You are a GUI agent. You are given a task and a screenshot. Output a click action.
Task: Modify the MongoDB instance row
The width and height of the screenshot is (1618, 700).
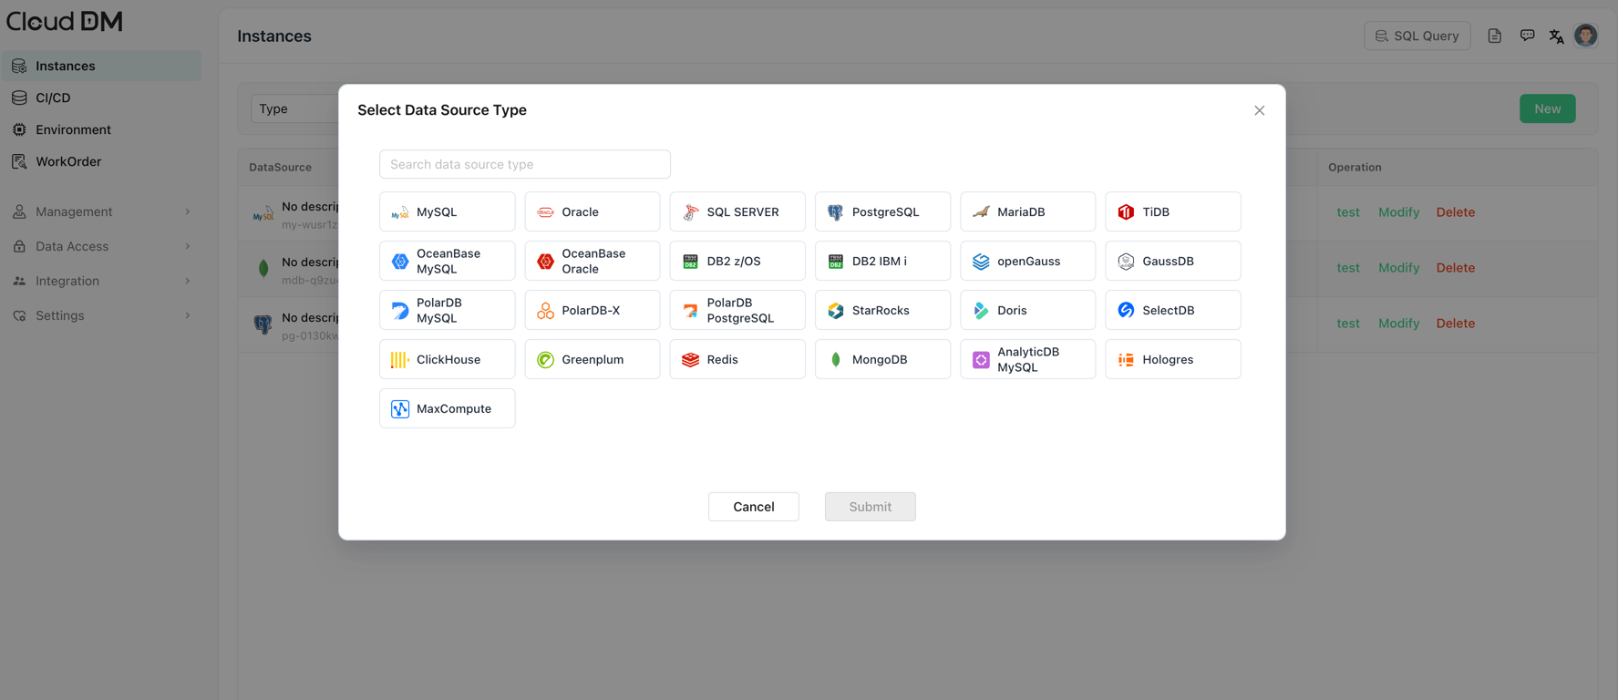pos(1399,268)
